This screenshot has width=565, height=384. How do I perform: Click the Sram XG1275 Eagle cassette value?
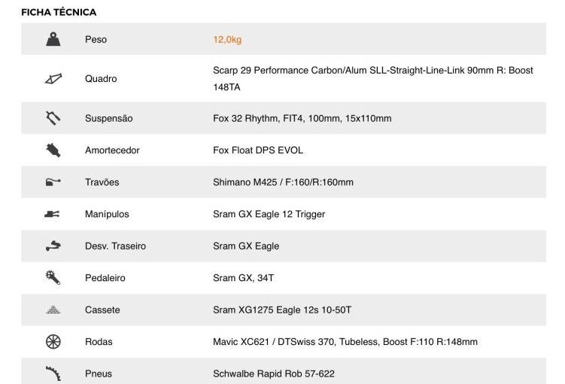(x=282, y=310)
